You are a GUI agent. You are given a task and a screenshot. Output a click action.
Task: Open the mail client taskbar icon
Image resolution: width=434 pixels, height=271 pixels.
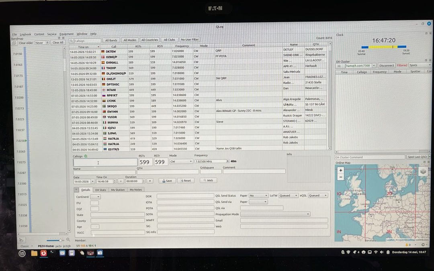click(x=62, y=253)
